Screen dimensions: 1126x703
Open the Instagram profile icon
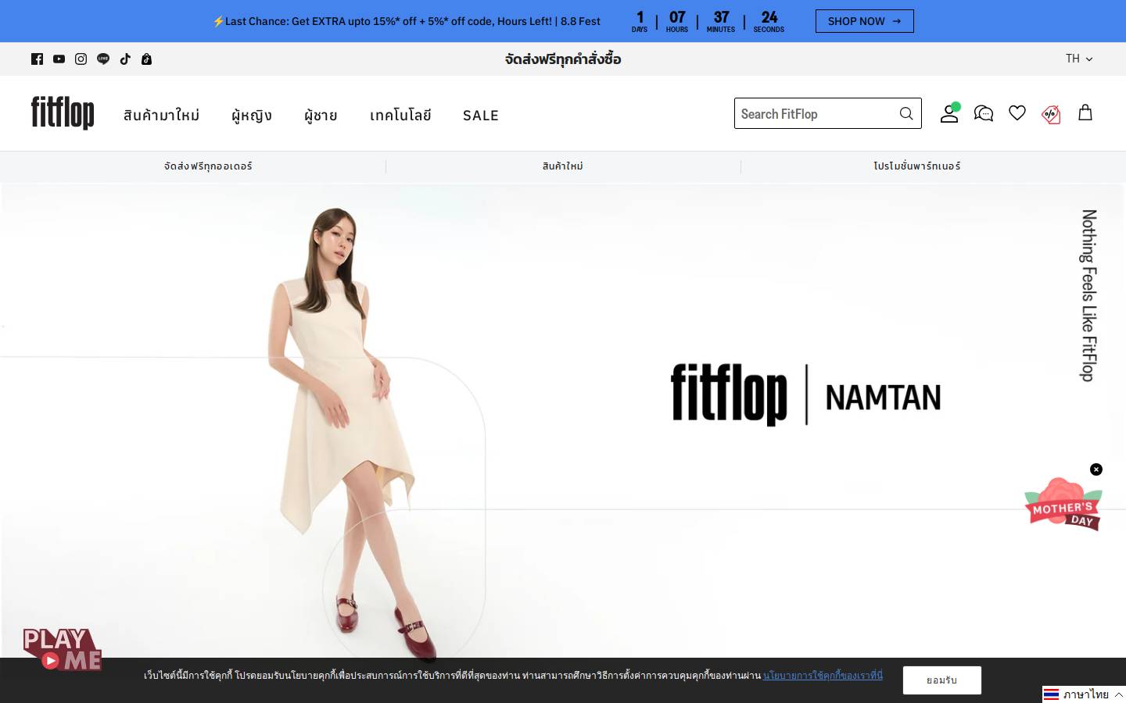[81, 59]
